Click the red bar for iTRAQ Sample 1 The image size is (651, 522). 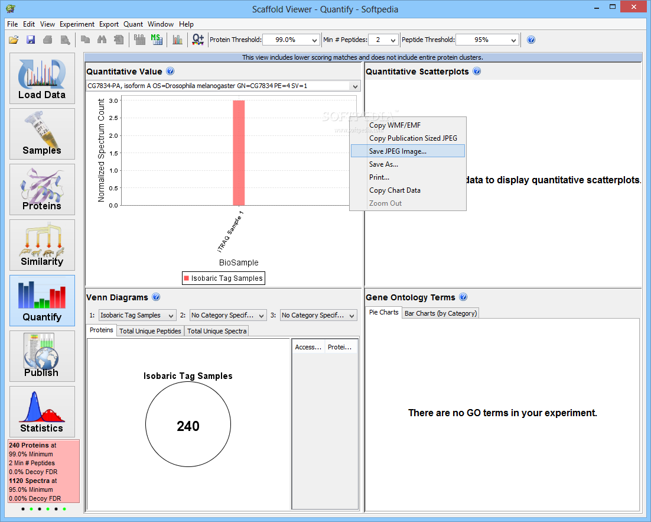click(x=239, y=153)
